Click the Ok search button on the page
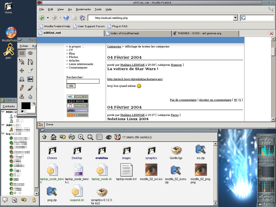The image size is (276, 207). [71, 86]
